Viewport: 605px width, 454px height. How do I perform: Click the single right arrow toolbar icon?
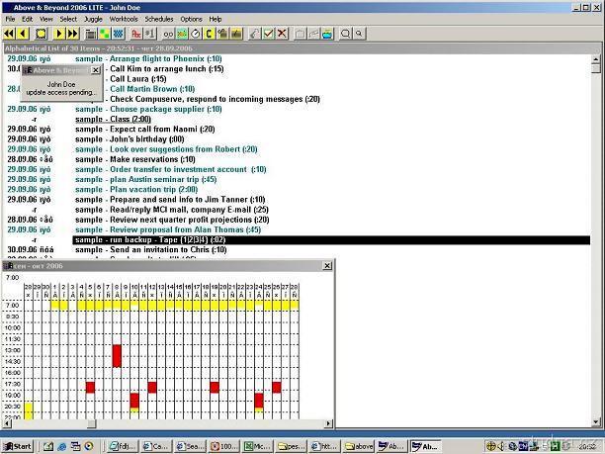58,34
